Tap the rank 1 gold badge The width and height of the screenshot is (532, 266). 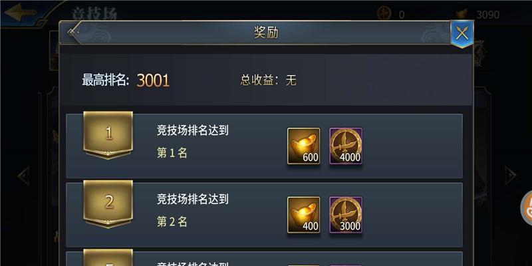[108, 135]
